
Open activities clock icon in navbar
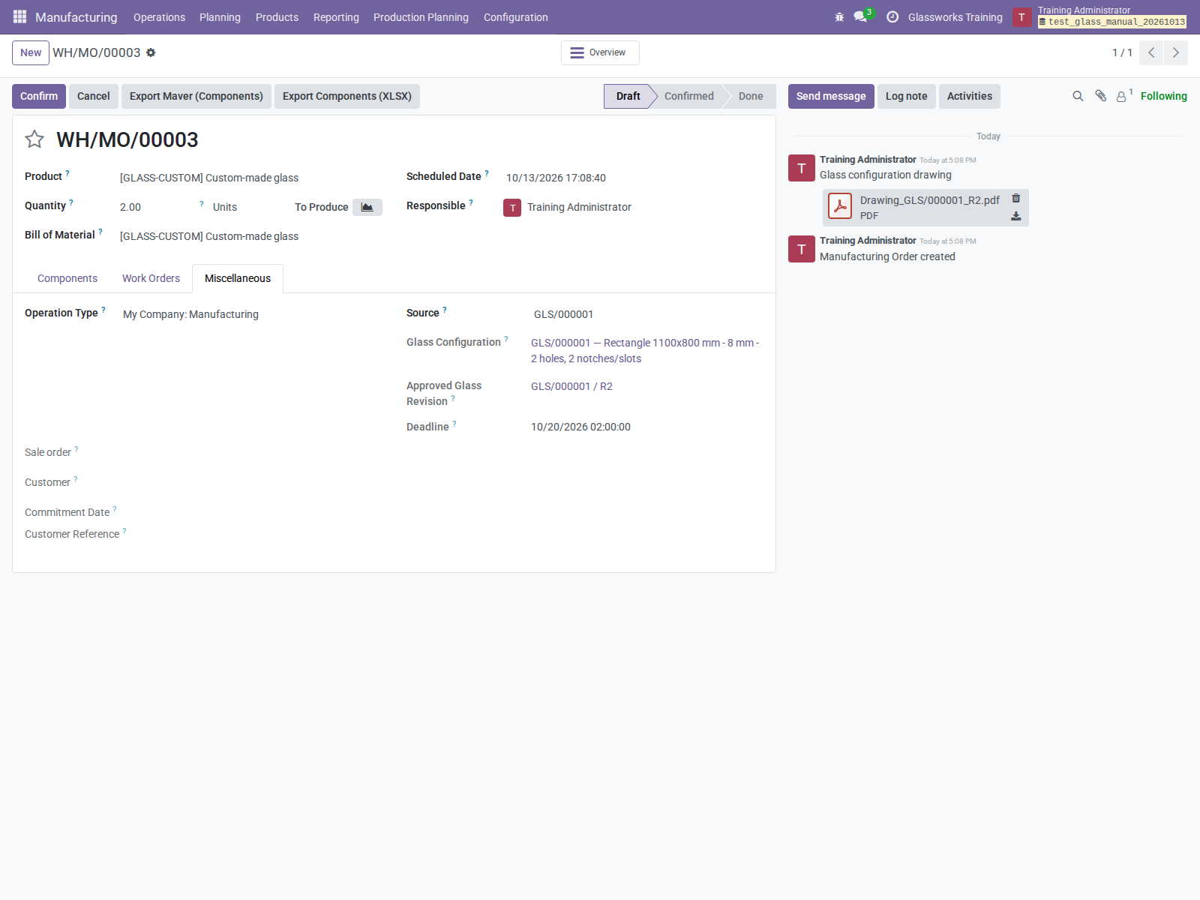(892, 17)
